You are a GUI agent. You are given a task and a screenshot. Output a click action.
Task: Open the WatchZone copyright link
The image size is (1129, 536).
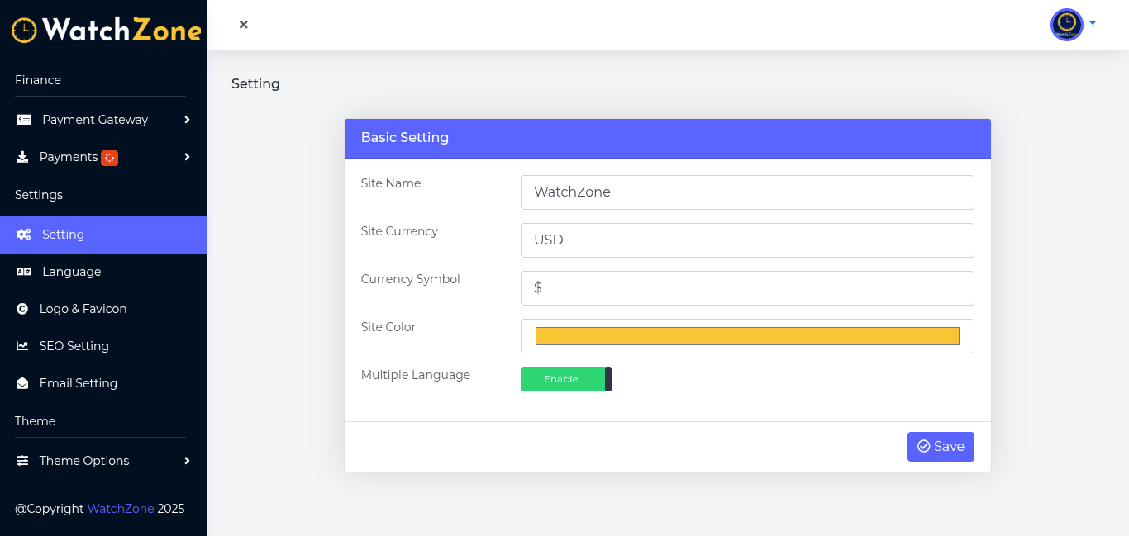pyautogui.click(x=121, y=509)
